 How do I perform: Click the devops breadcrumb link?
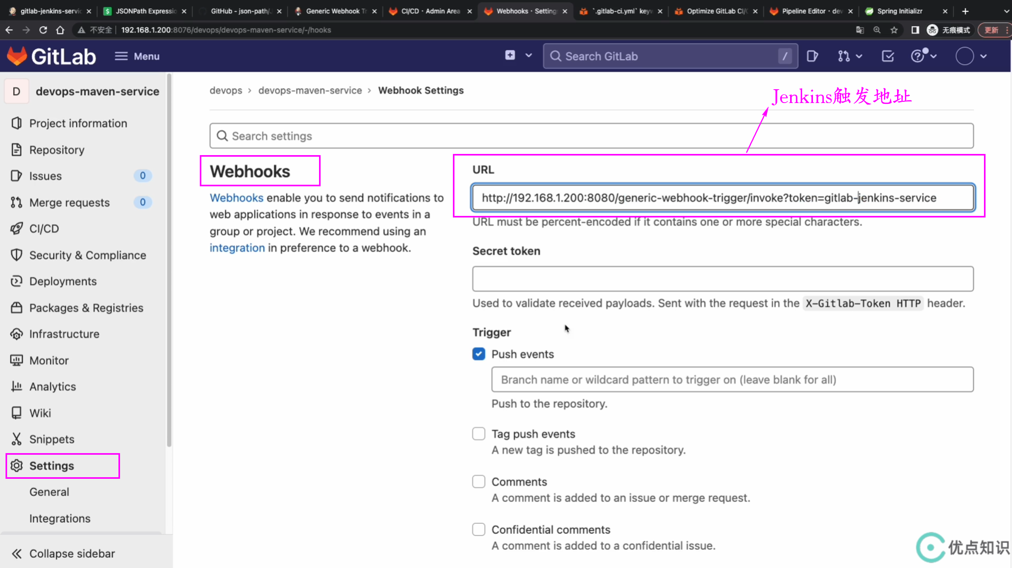point(226,90)
